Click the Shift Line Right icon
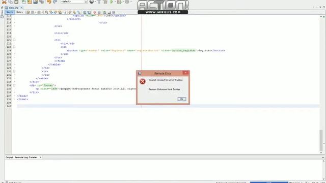 pos(89,12)
